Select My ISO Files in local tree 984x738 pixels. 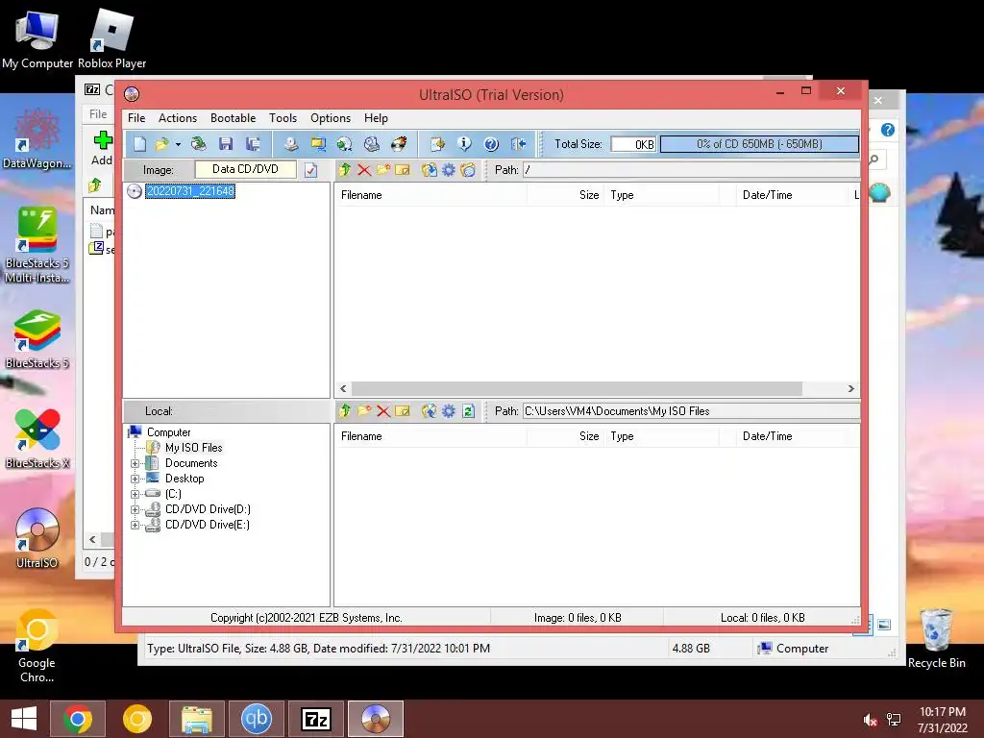193,448
